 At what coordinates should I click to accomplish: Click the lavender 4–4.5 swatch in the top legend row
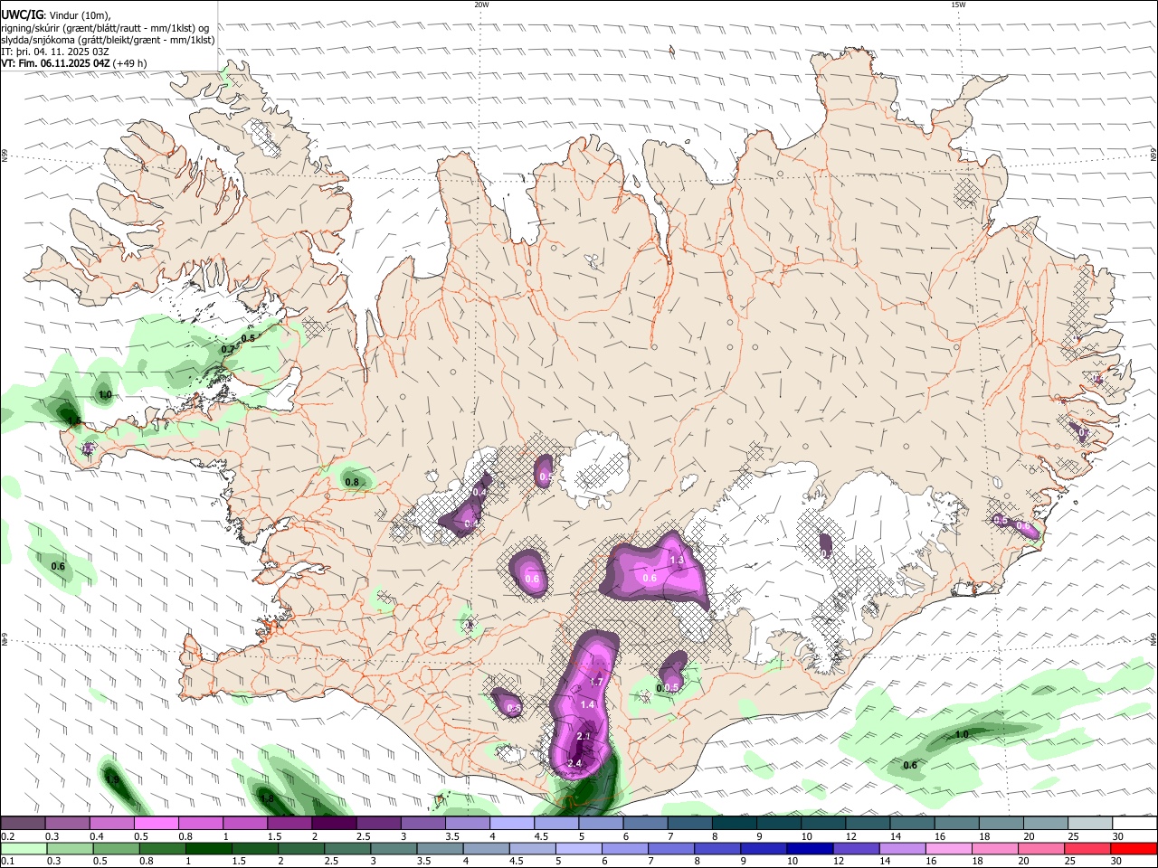tap(512, 824)
